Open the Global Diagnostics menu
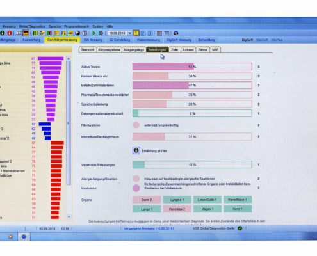317x256 pixels. pyautogui.click(x=32, y=26)
